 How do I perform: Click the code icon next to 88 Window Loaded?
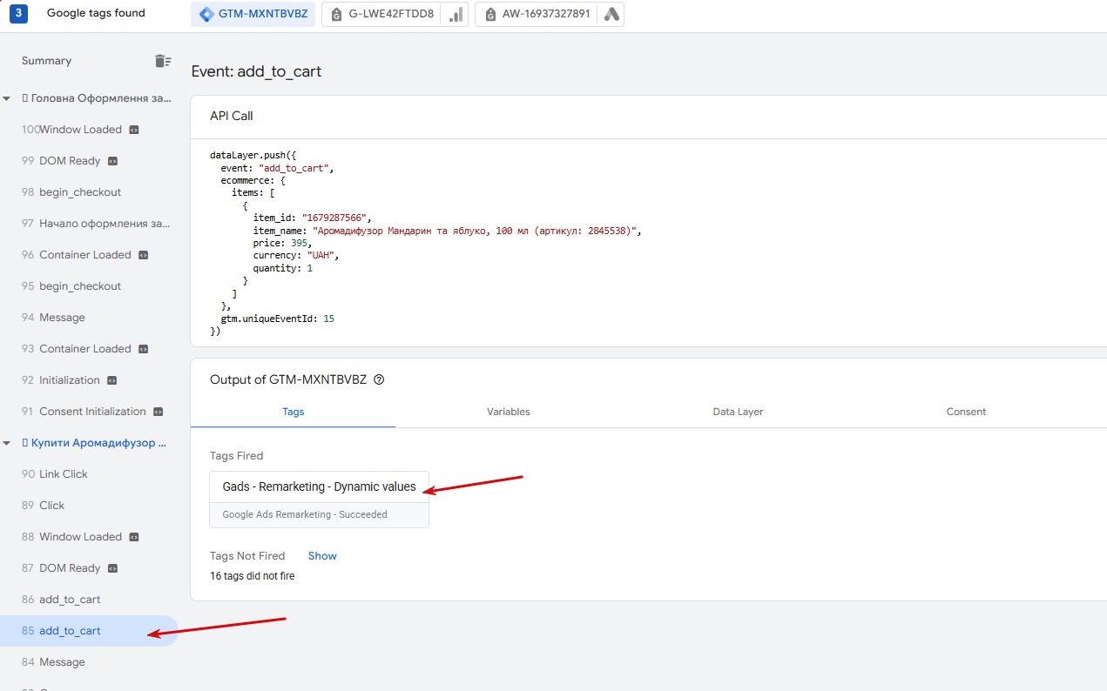click(x=134, y=537)
